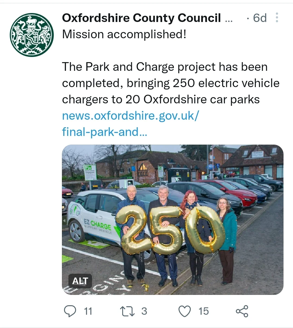Show the image description via ALT badge
Screen dimensions: 293x328
pos(80,281)
